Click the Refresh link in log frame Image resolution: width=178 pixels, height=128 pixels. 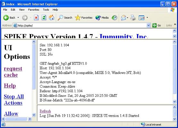pos(45,111)
